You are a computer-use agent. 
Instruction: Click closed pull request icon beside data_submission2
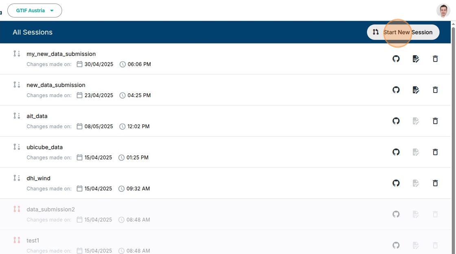(17, 209)
